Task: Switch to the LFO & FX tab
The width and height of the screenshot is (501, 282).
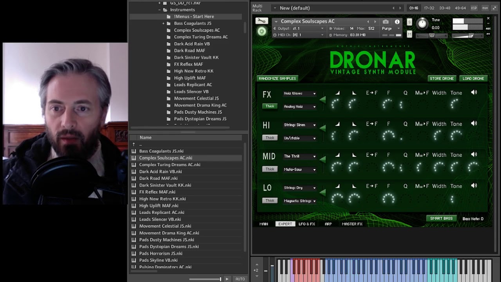Action: tap(307, 224)
